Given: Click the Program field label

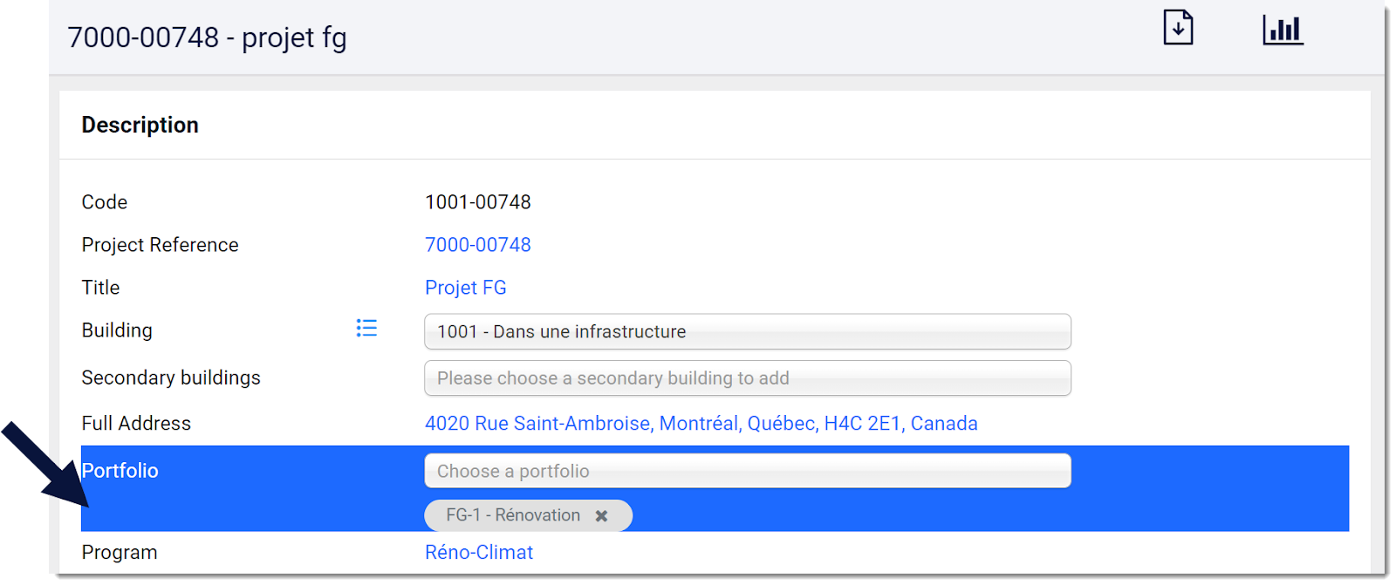Looking at the screenshot, I should (x=120, y=553).
